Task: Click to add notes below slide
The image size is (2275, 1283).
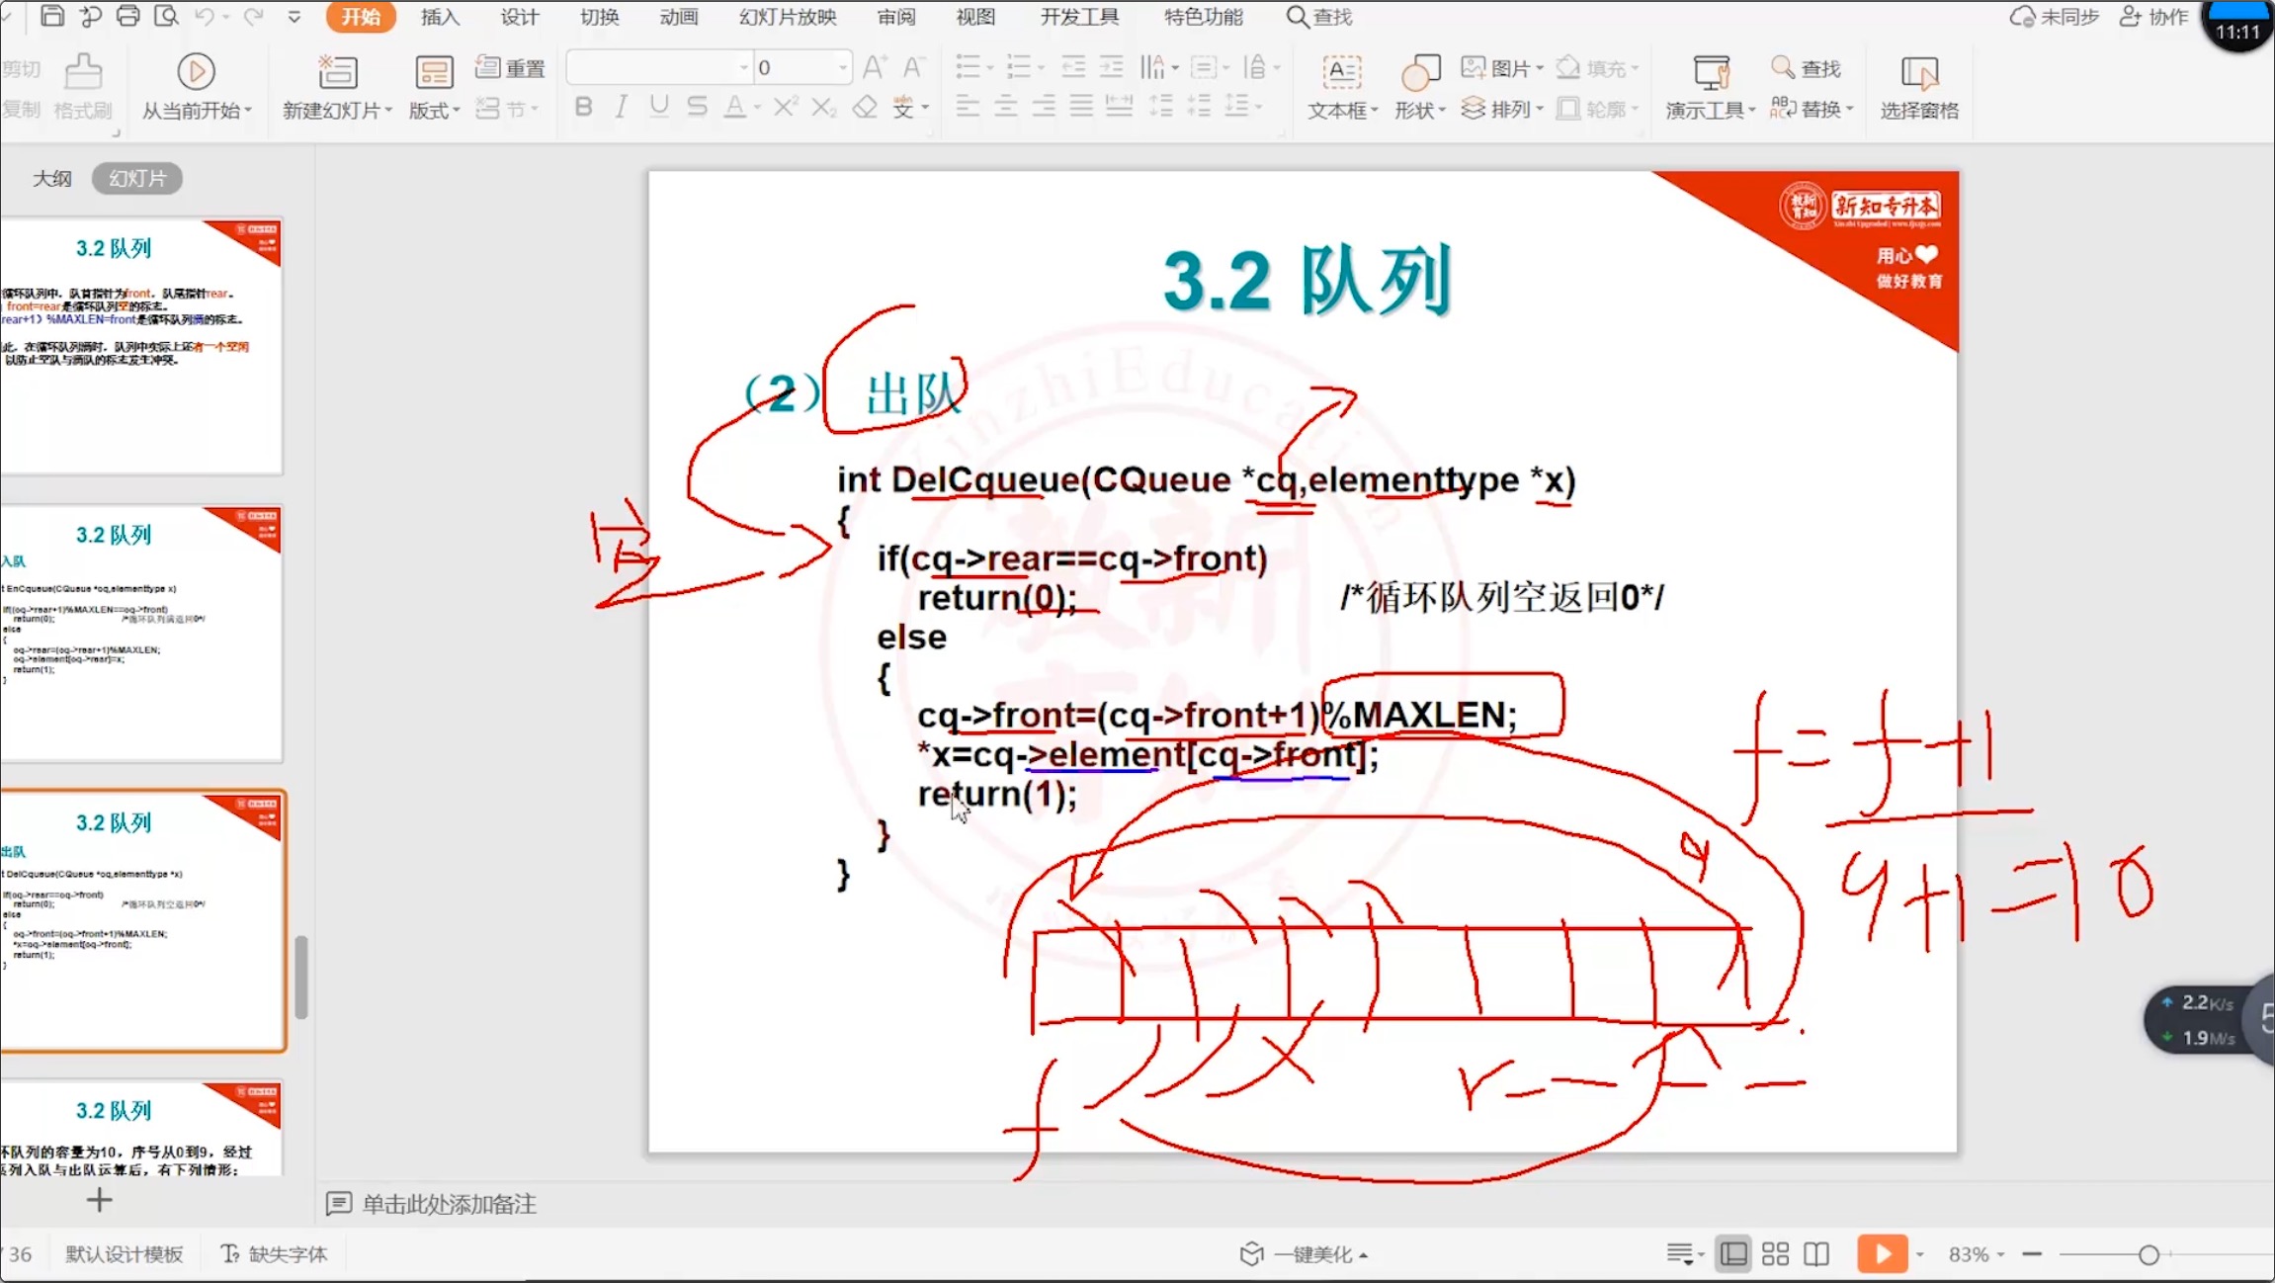Action: point(449,1204)
